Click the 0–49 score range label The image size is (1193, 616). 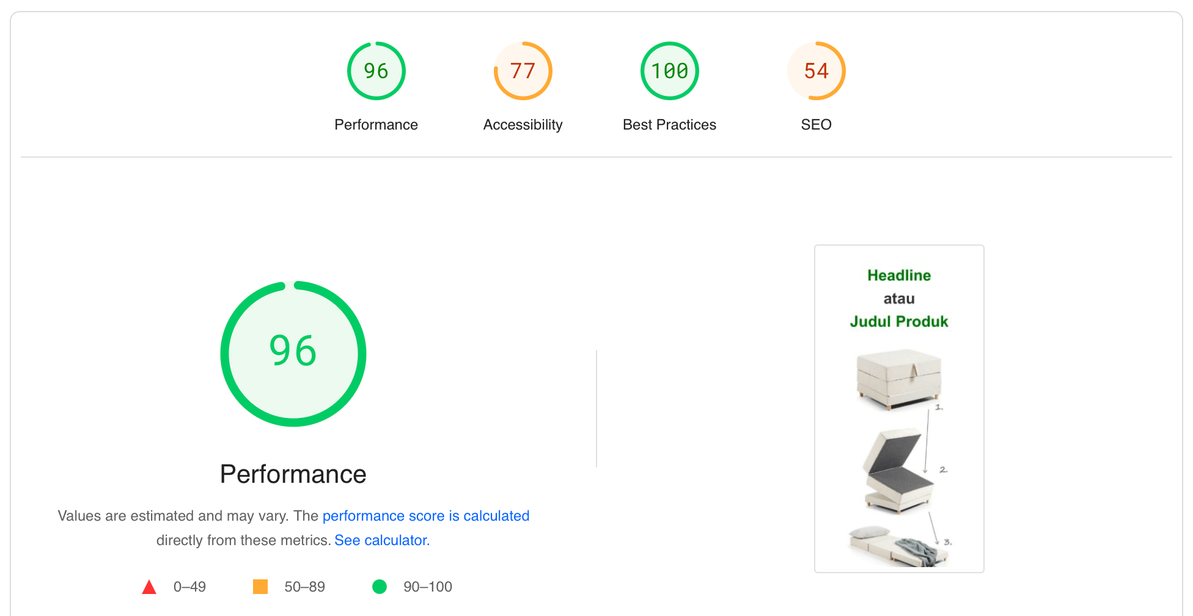(x=189, y=587)
